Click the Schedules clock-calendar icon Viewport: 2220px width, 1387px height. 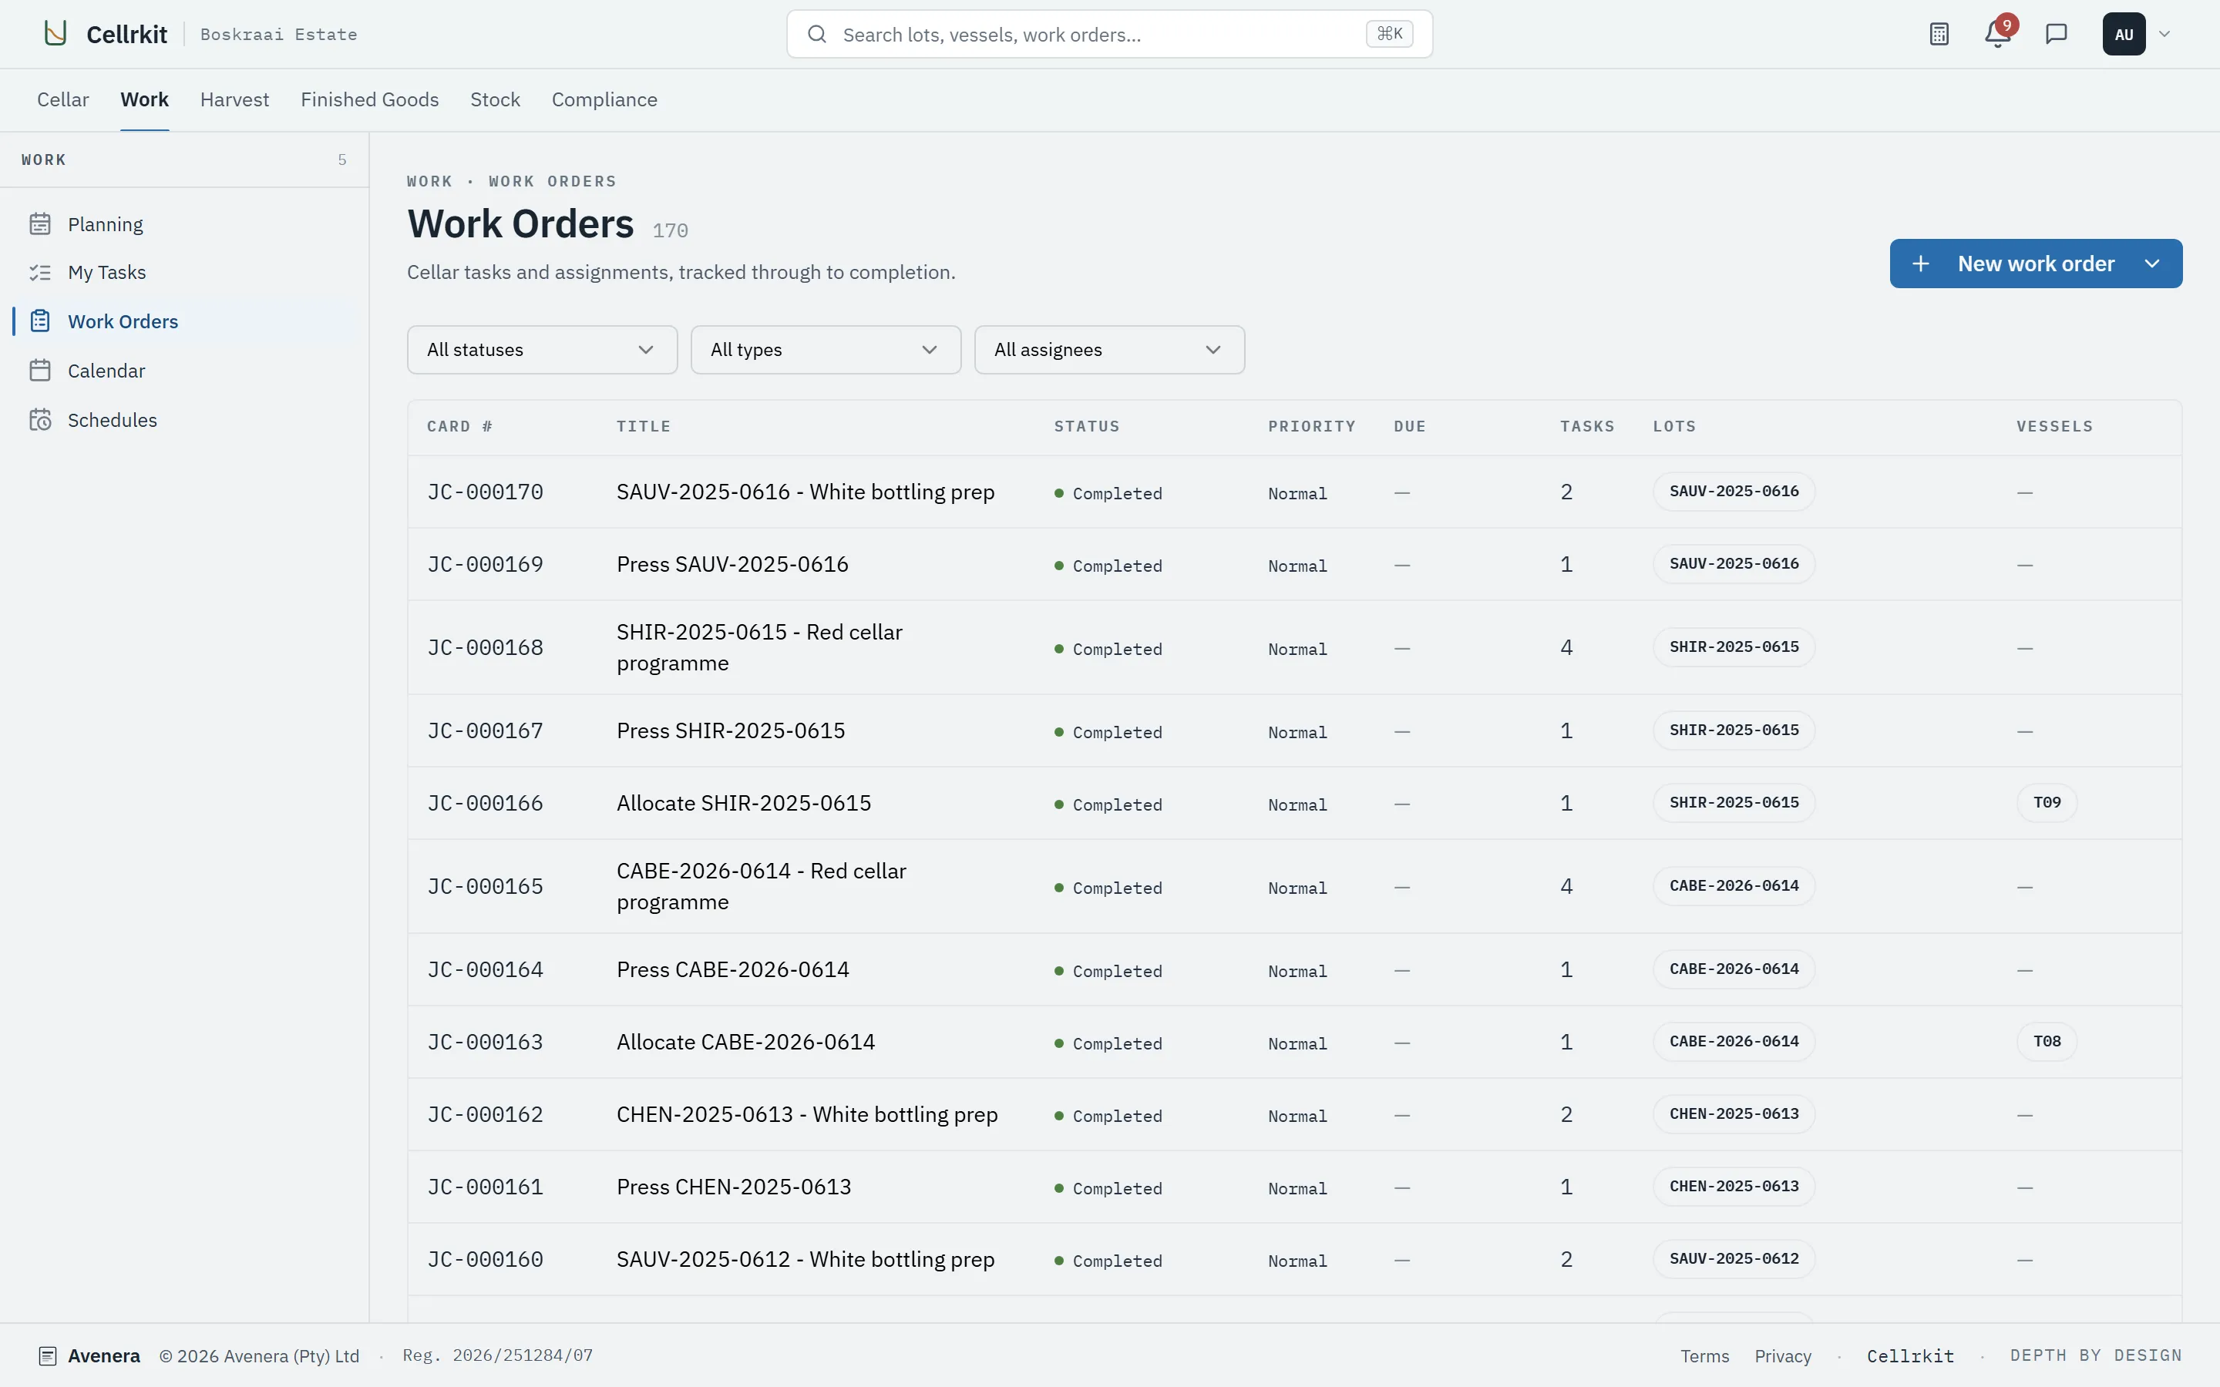39,420
